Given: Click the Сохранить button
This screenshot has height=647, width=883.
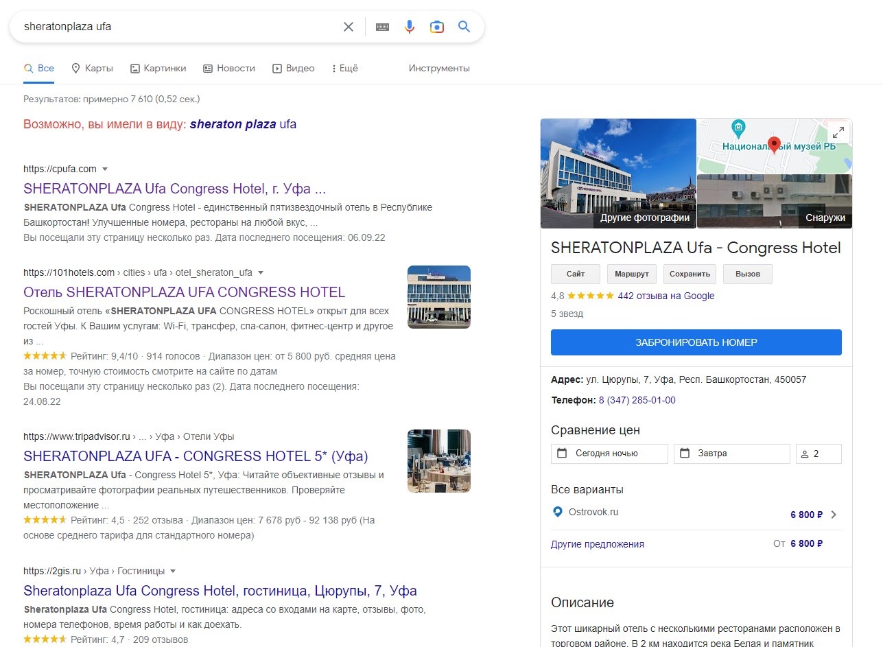Looking at the screenshot, I should (x=690, y=274).
